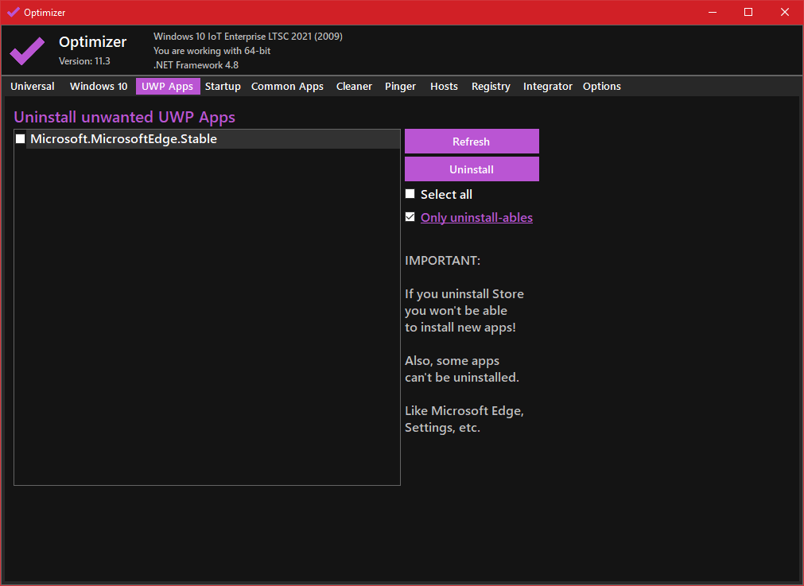
Task: Click the large purple Optimizer checkmark logo
Action: coord(27,51)
